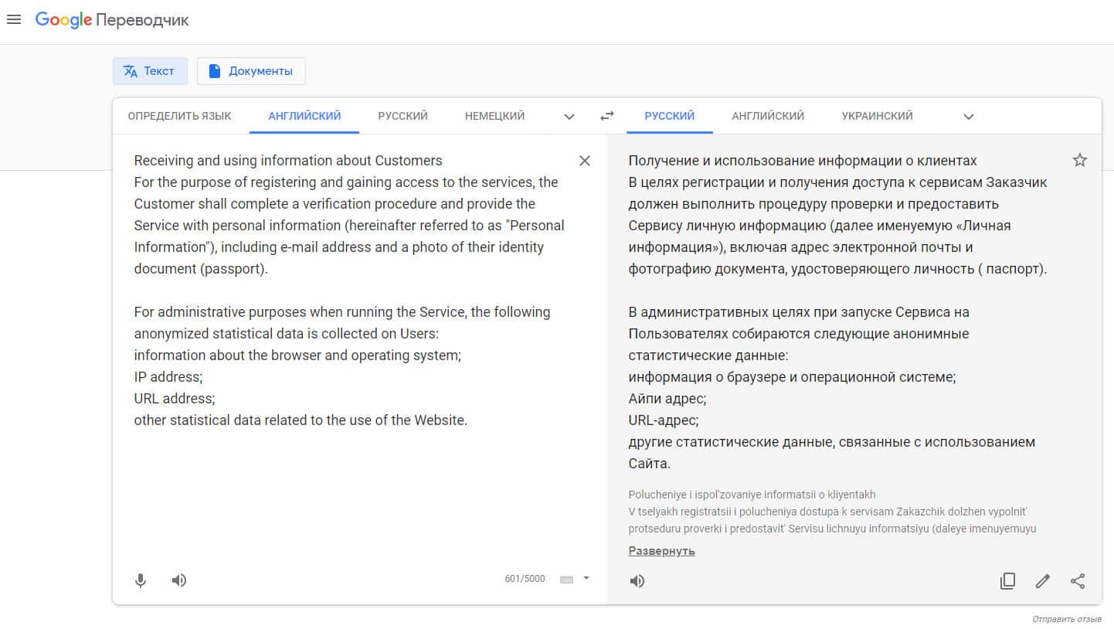Switch to Документы translation mode

click(x=251, y=71)
